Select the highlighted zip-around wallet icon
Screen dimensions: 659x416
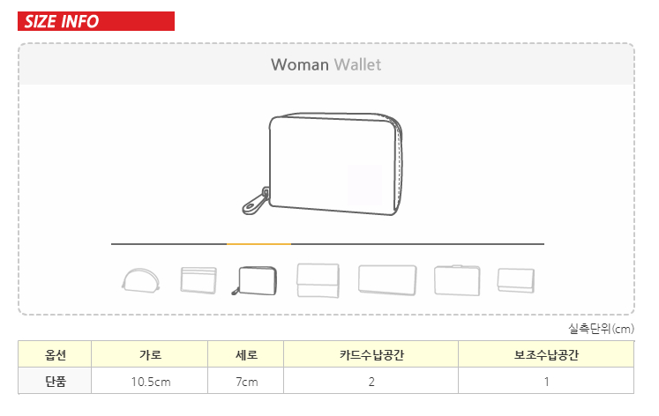255,280
